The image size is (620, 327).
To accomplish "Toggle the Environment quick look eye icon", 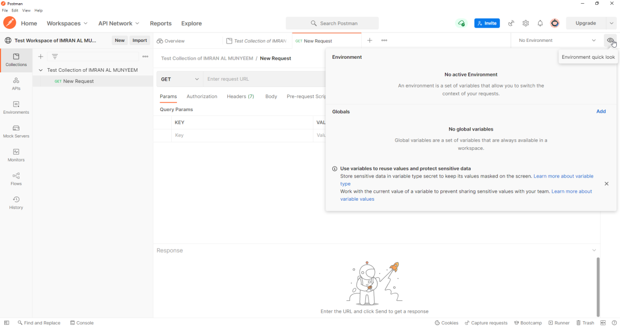I will (x=610, y=40).
